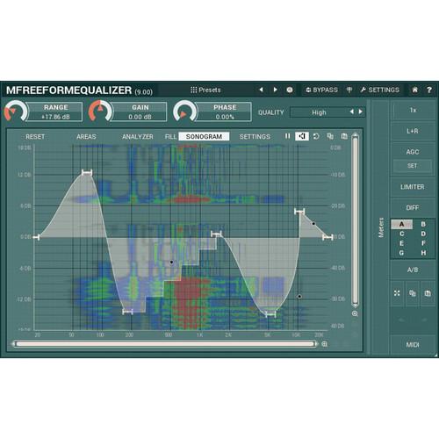Select preset slot H
Viewport: 439px width, 439px height.
(423, 253)
